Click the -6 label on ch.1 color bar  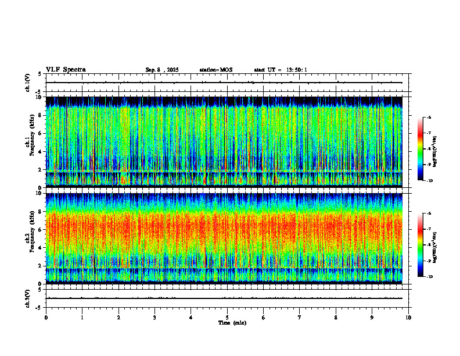429,117
